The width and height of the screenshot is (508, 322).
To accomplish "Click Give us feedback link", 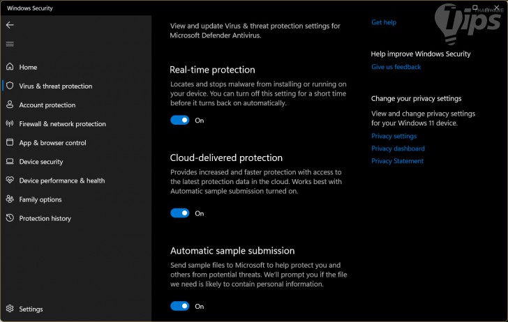I will click(x=396, y=67).
